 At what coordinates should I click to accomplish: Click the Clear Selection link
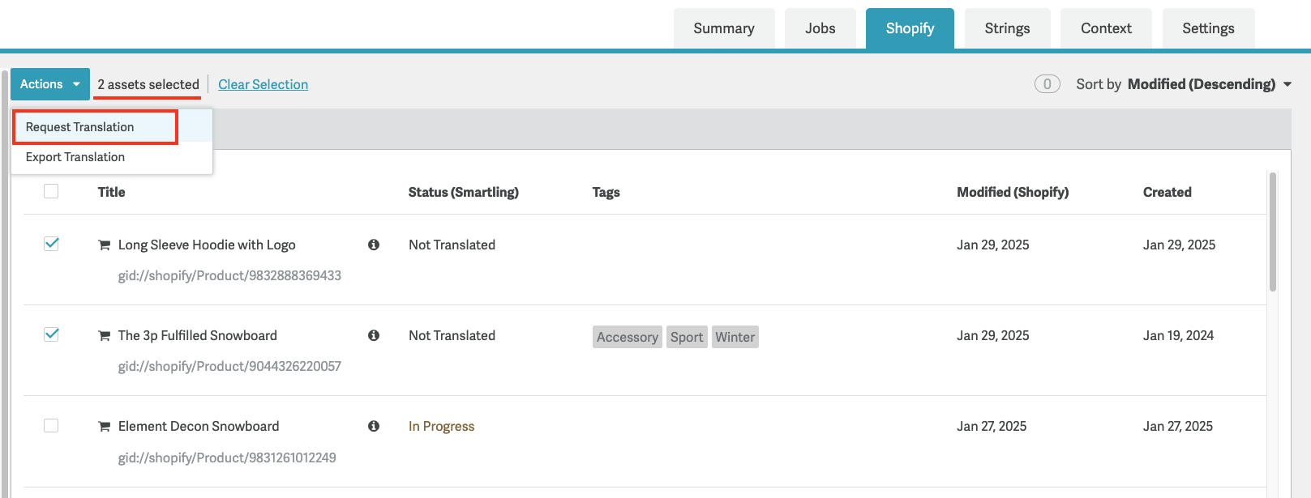(x=263, y=84)
